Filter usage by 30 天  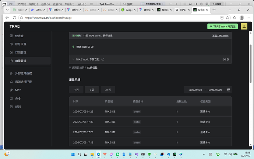point(108,90)
